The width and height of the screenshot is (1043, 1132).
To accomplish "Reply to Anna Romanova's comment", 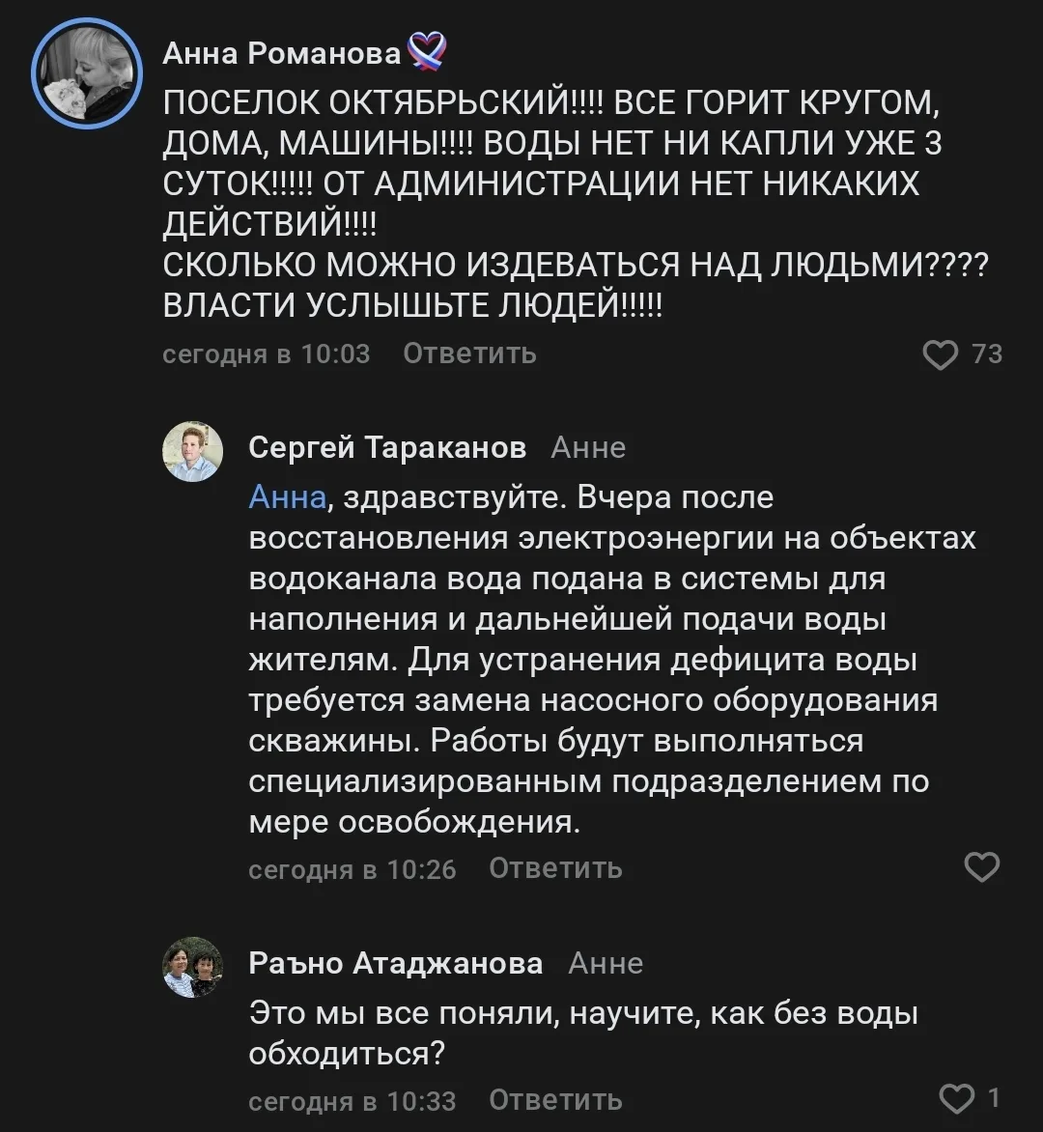I will (x=470, y=354).
